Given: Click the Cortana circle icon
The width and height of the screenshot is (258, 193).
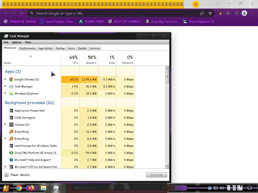Looking at the screenshot, I should [x=11, y=125].
